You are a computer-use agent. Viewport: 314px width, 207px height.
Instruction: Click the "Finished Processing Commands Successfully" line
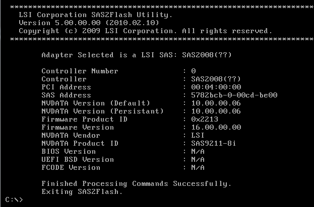[137, 184]
